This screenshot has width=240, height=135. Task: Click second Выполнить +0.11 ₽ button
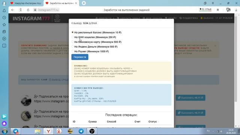[190, 113]
